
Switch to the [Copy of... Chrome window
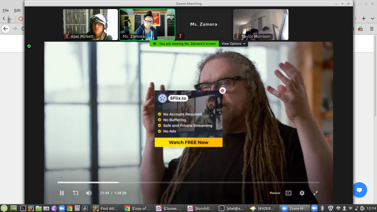[138, 208]
